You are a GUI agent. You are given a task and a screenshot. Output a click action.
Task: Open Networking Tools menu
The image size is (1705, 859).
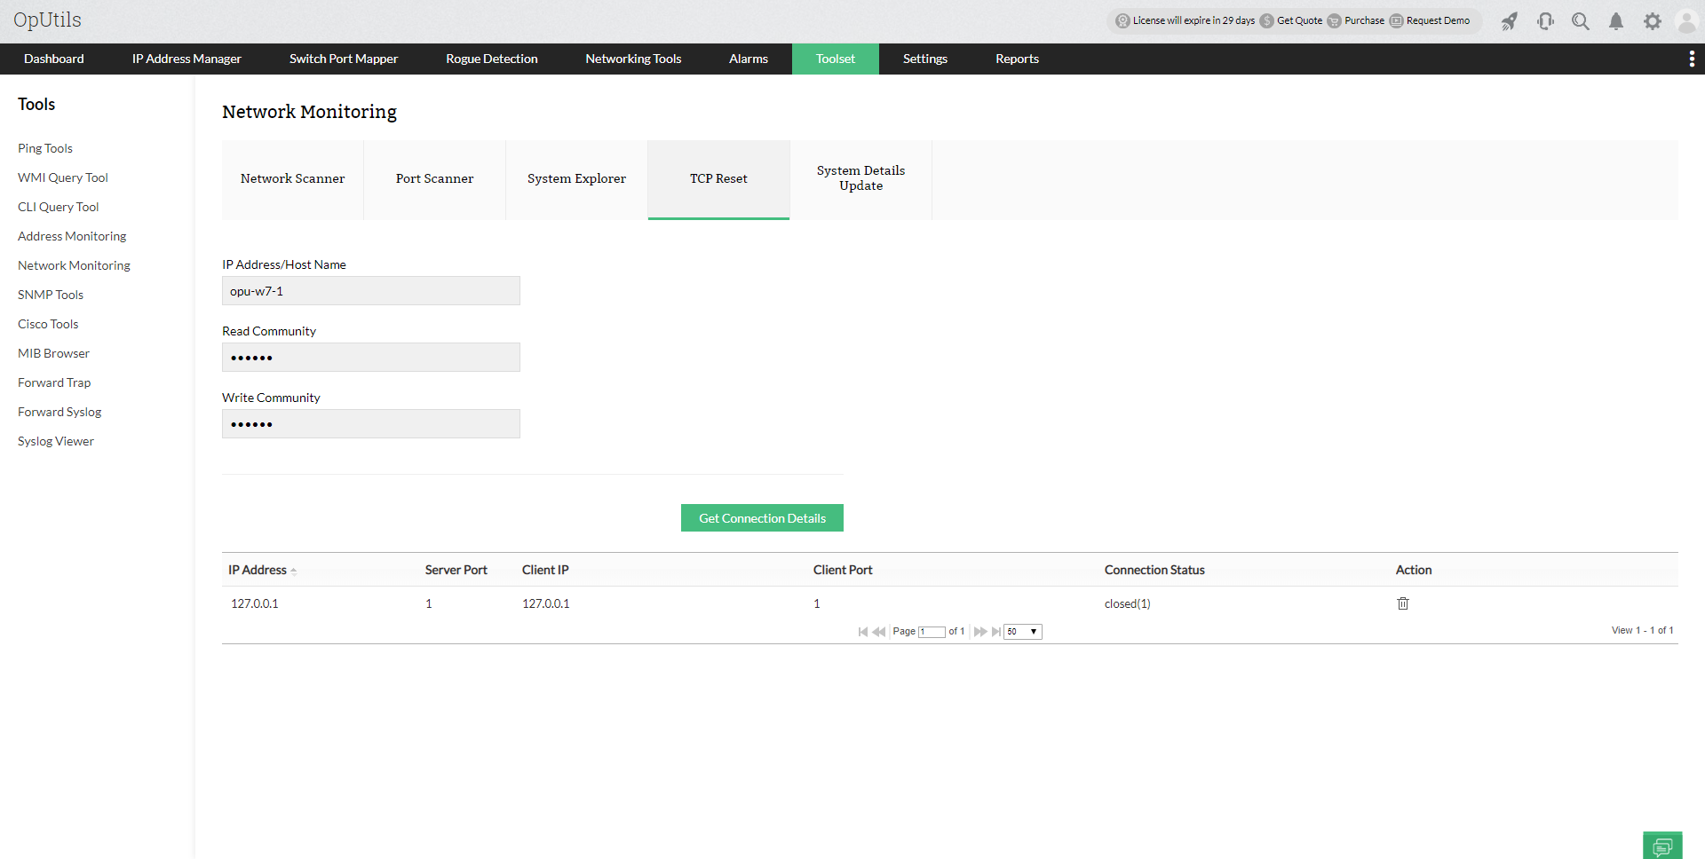pyautogui.click(x=633, y=59)
